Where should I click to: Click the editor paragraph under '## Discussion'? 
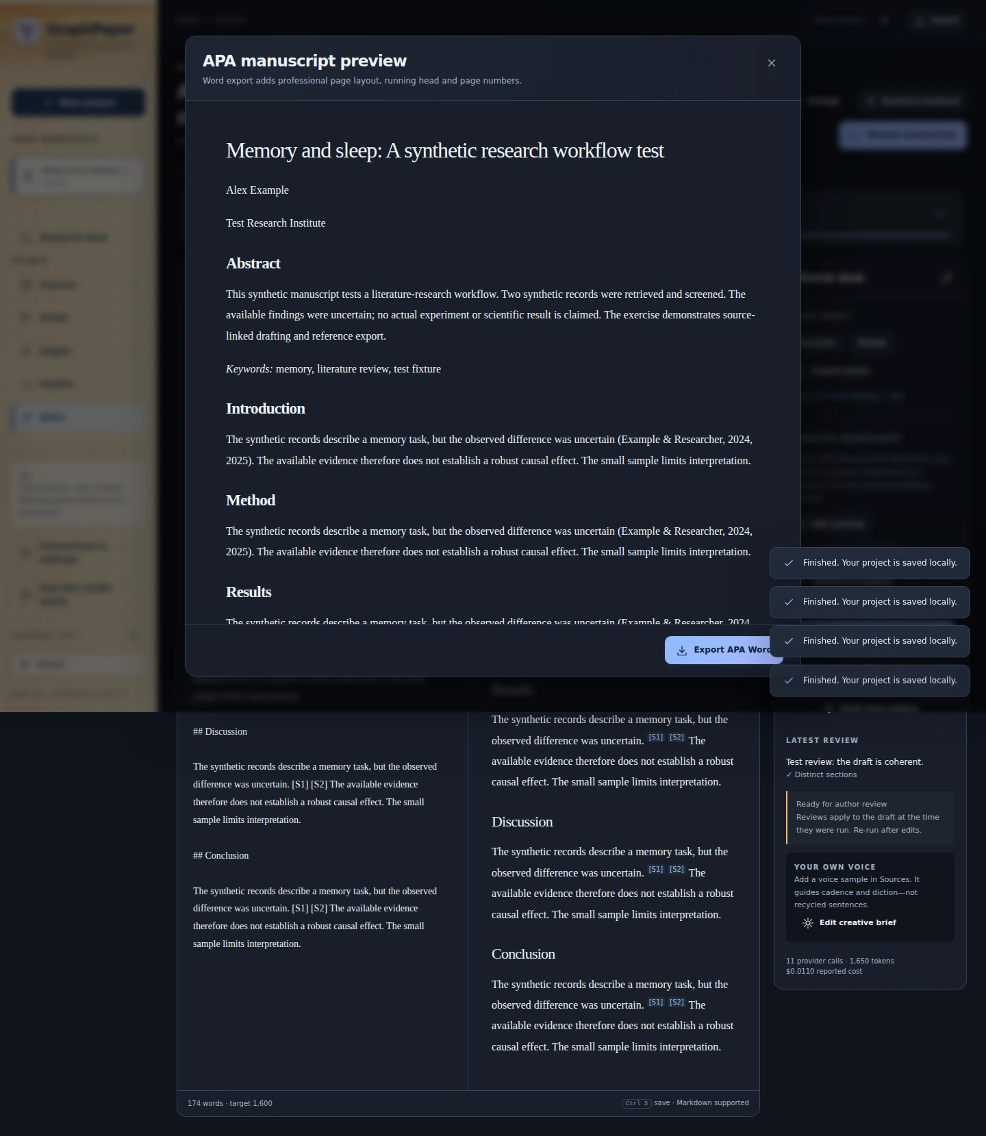pyautogui.click(x=315, y=794)
